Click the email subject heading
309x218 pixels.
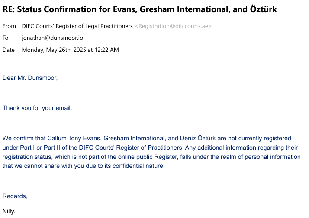coord(140,9)
